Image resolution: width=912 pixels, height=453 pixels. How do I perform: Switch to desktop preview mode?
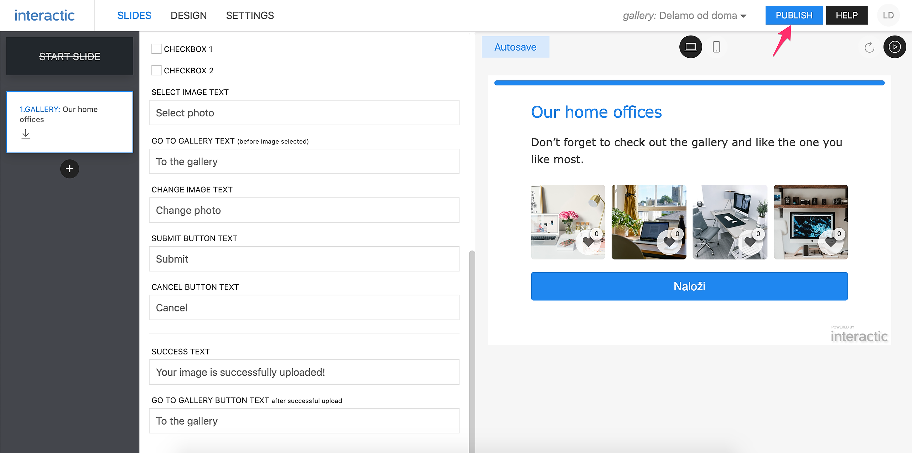pos(690,47)
